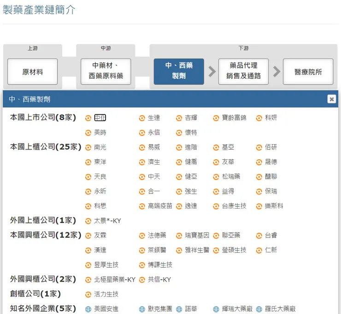Open the 基亞 company link
The height and width of the screenshot is (314, 341).
pos(228,147)
